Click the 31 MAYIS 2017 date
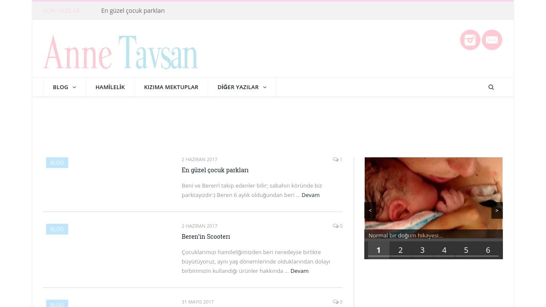Screen dimensions: 546x307 (198, 302)
